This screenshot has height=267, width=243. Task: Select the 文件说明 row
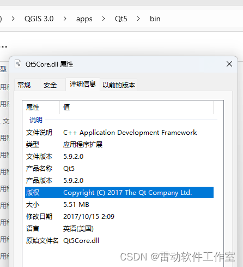(x=119, y=133)
